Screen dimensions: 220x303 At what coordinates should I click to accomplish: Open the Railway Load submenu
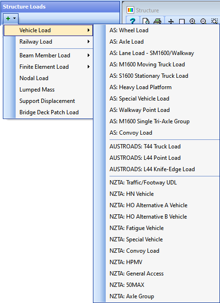coord(48,42)
